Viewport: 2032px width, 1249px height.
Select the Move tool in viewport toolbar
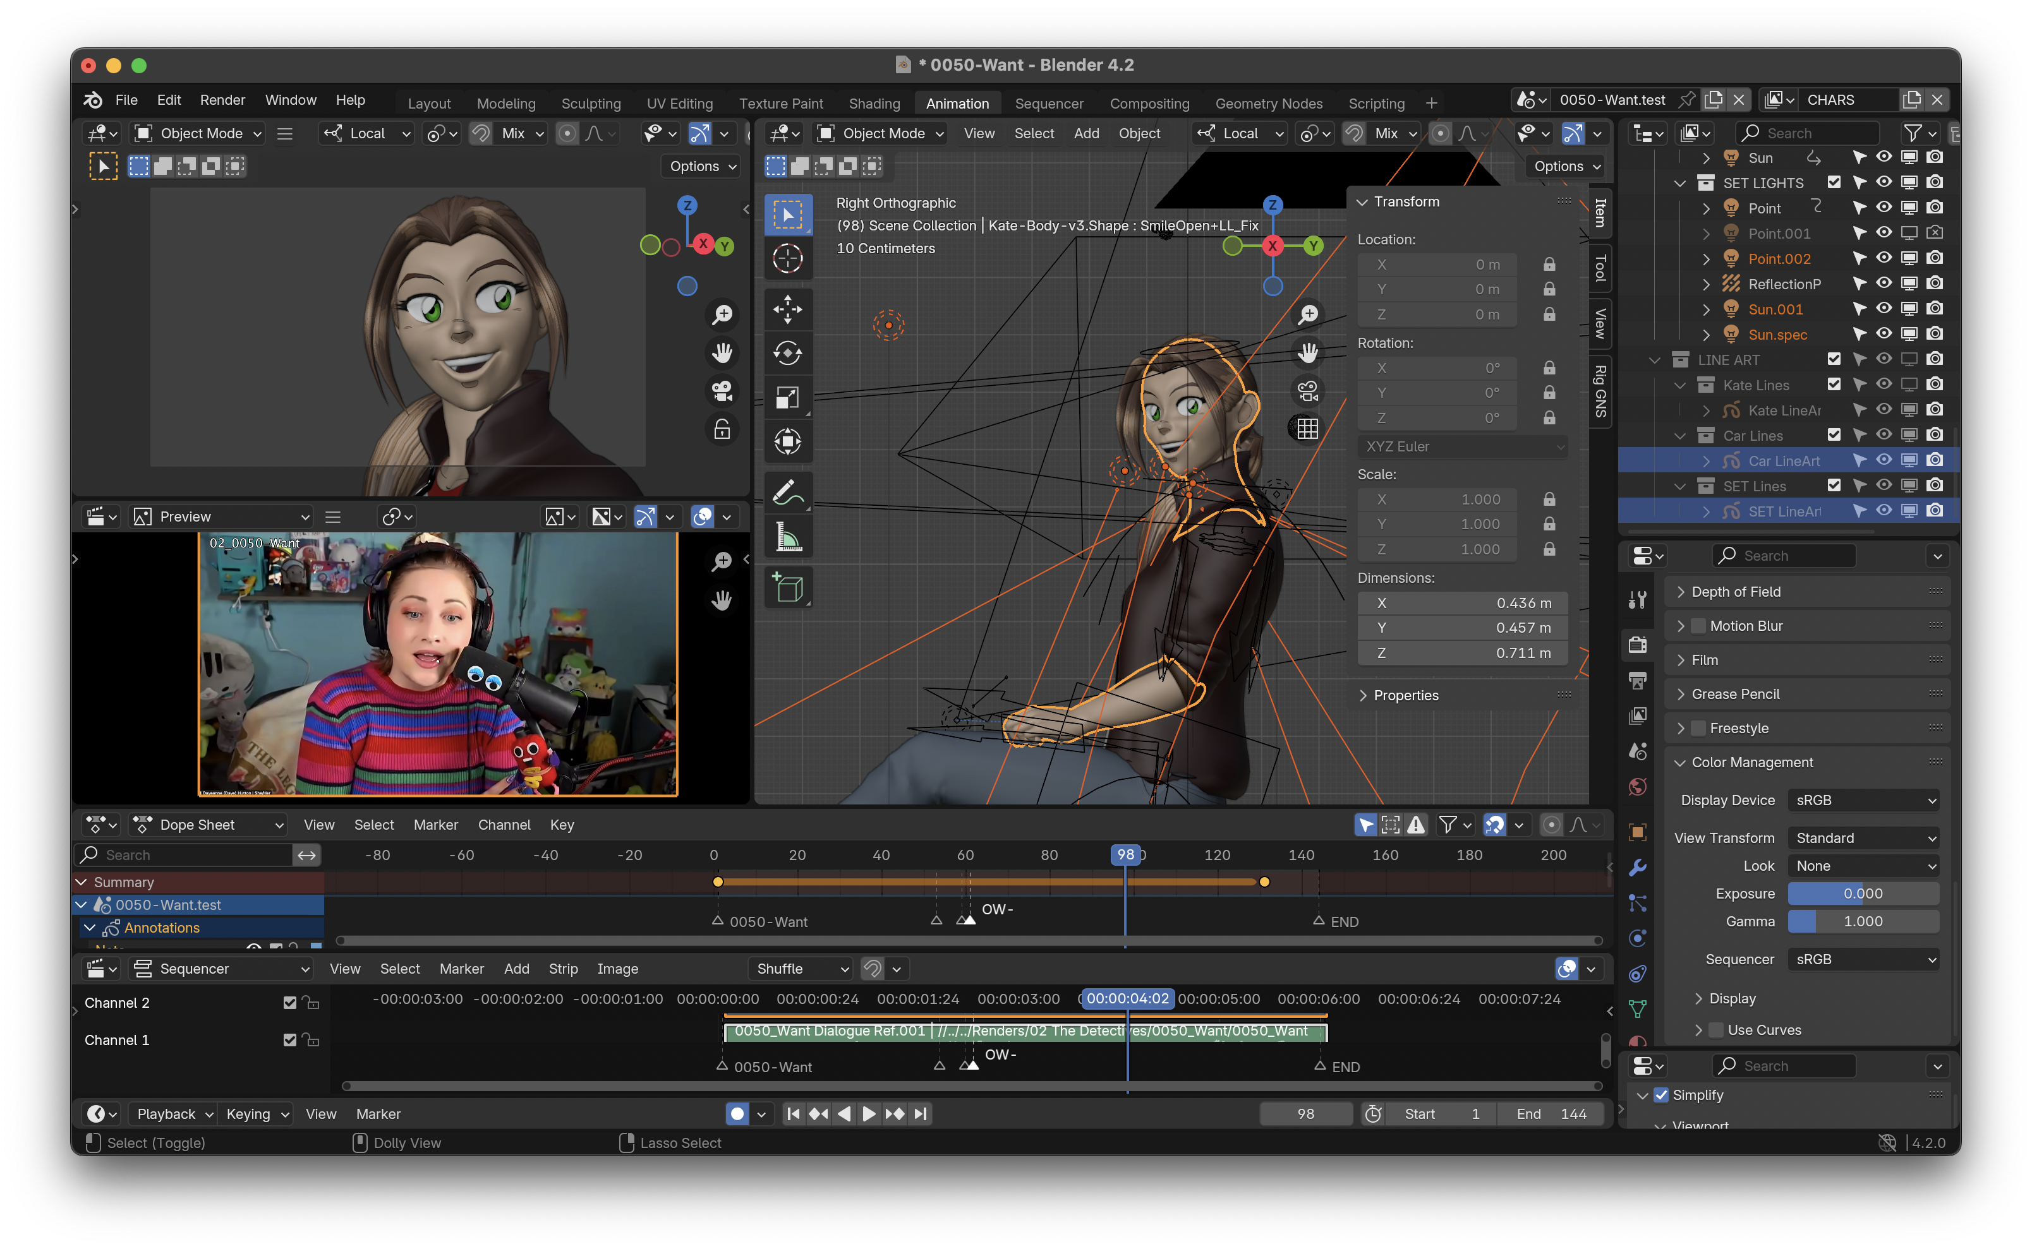point(787,309)
